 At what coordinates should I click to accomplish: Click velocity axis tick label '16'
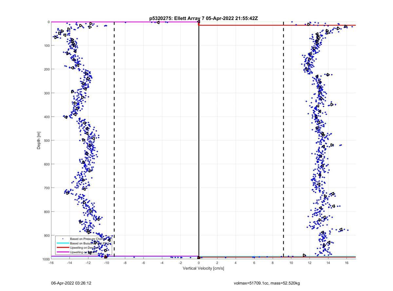[346, 263]
